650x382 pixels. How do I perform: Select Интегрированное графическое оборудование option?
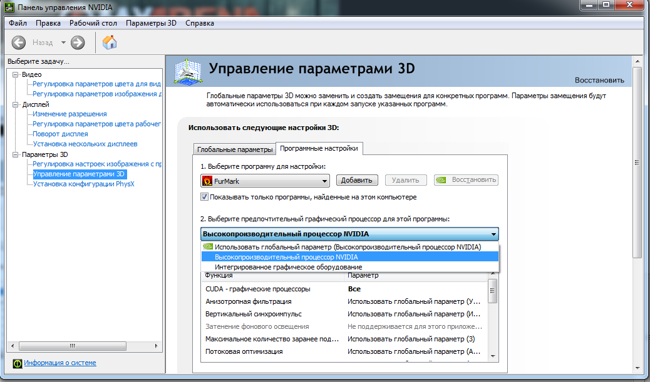pyautogui.click(x=349, y=268)
